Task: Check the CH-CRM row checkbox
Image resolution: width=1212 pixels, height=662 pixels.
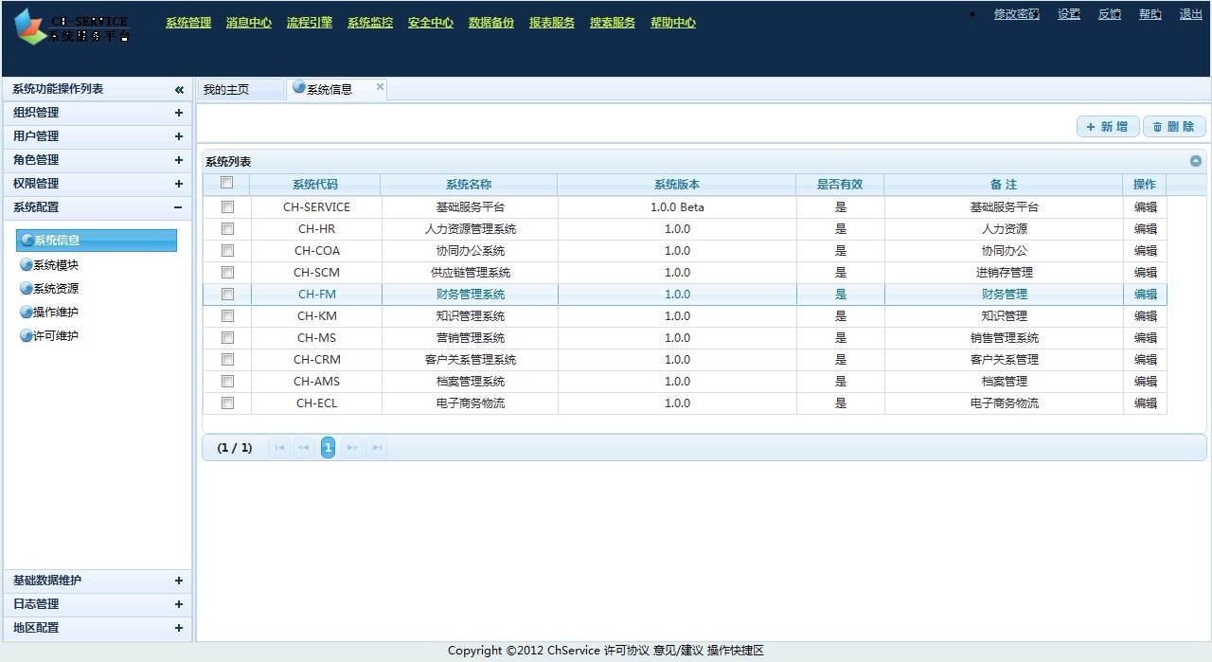Action: pyautogui.click(x=227, y=359)
